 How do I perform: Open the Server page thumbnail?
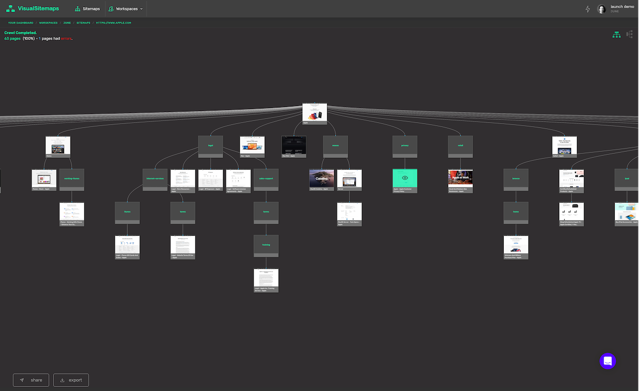coord(349,181)
